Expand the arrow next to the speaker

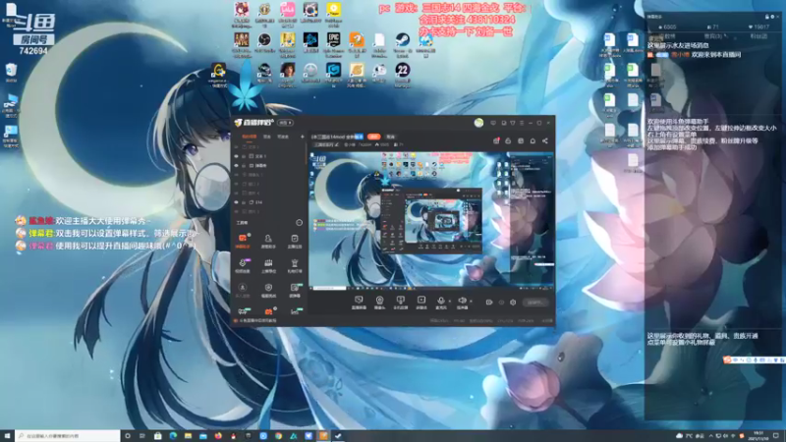click(471, 301)
